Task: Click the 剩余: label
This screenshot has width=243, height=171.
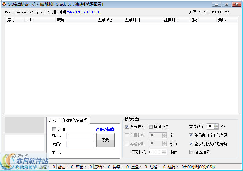Action: [x=57, y=152]
